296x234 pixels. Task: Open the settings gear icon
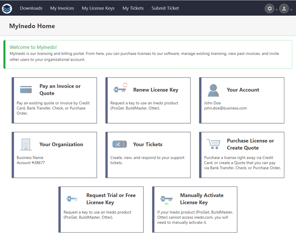pos(269,8)
